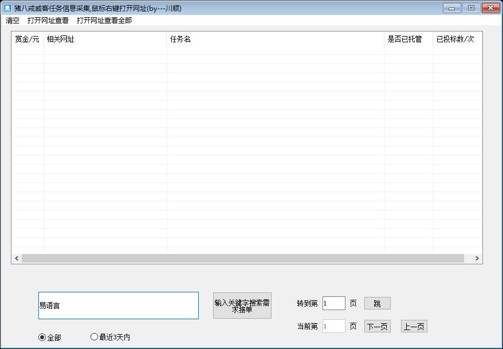Click the 输入关键字搜索需求接单 button
The width and height of the screenshot is (503, 349).
242,306
